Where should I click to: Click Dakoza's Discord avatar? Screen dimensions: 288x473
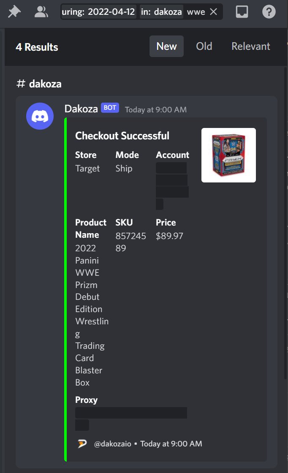point(40,116)
